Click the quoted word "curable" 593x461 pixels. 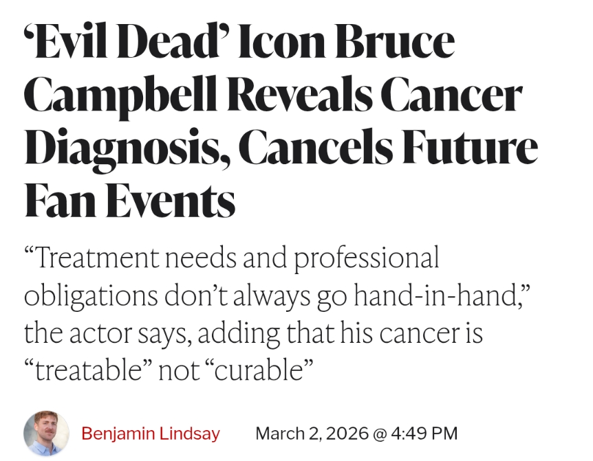(259, 370)
